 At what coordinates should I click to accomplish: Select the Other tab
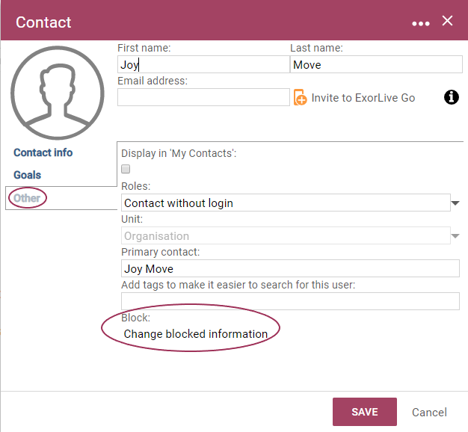(x=27, y=198)
